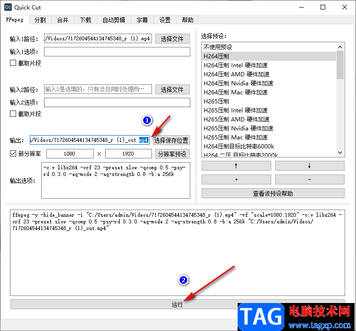Screen dimensions: 356x331
Task: Select preset H264压制目标比特率6000k
Action: pos(269,146)
